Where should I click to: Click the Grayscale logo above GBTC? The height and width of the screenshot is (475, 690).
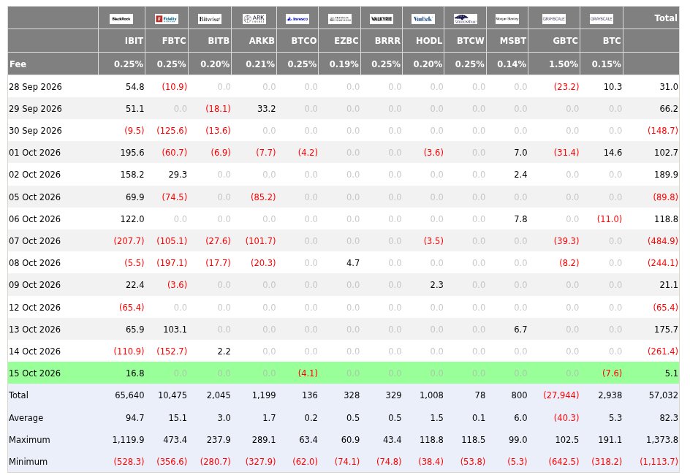pyautogui.click(x=554, y=19)
